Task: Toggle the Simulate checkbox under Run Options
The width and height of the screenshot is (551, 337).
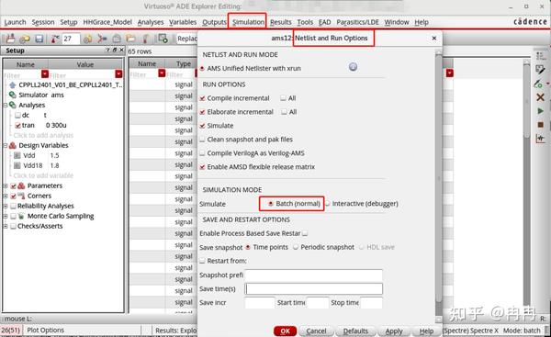Action: (x=202, y=126)
